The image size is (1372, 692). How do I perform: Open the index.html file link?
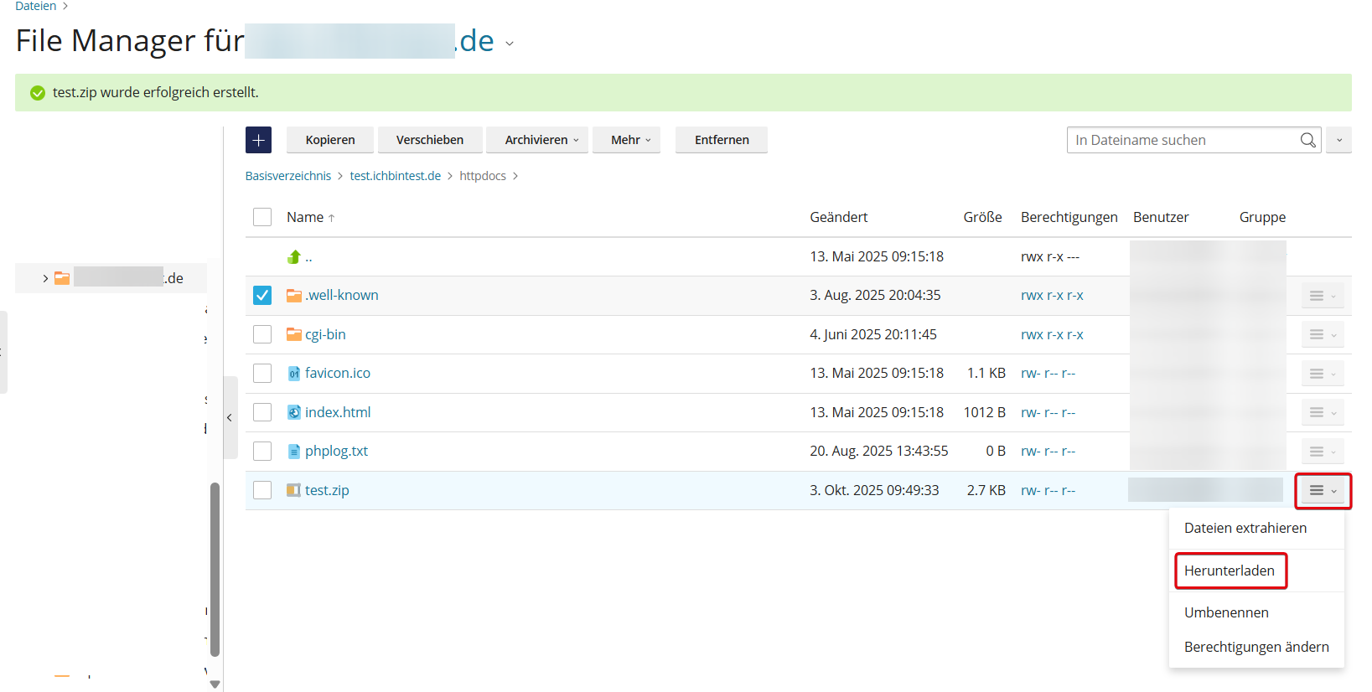coord(338,412)
